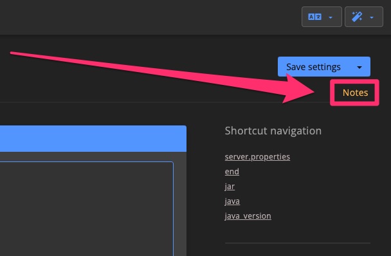Expand the language selector dropdown arrow

[331, 17]
